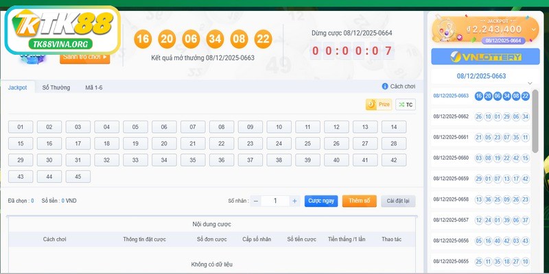Click the Thêm số button
The width and height of the screenshot is (549, 274).
(359, 201)
